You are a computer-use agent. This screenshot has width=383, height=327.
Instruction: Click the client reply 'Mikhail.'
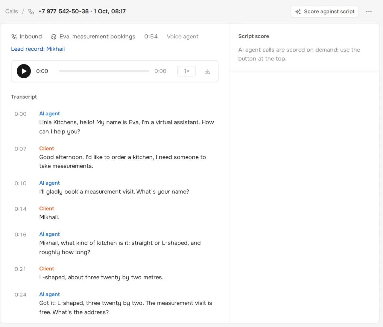coord(49,217)
